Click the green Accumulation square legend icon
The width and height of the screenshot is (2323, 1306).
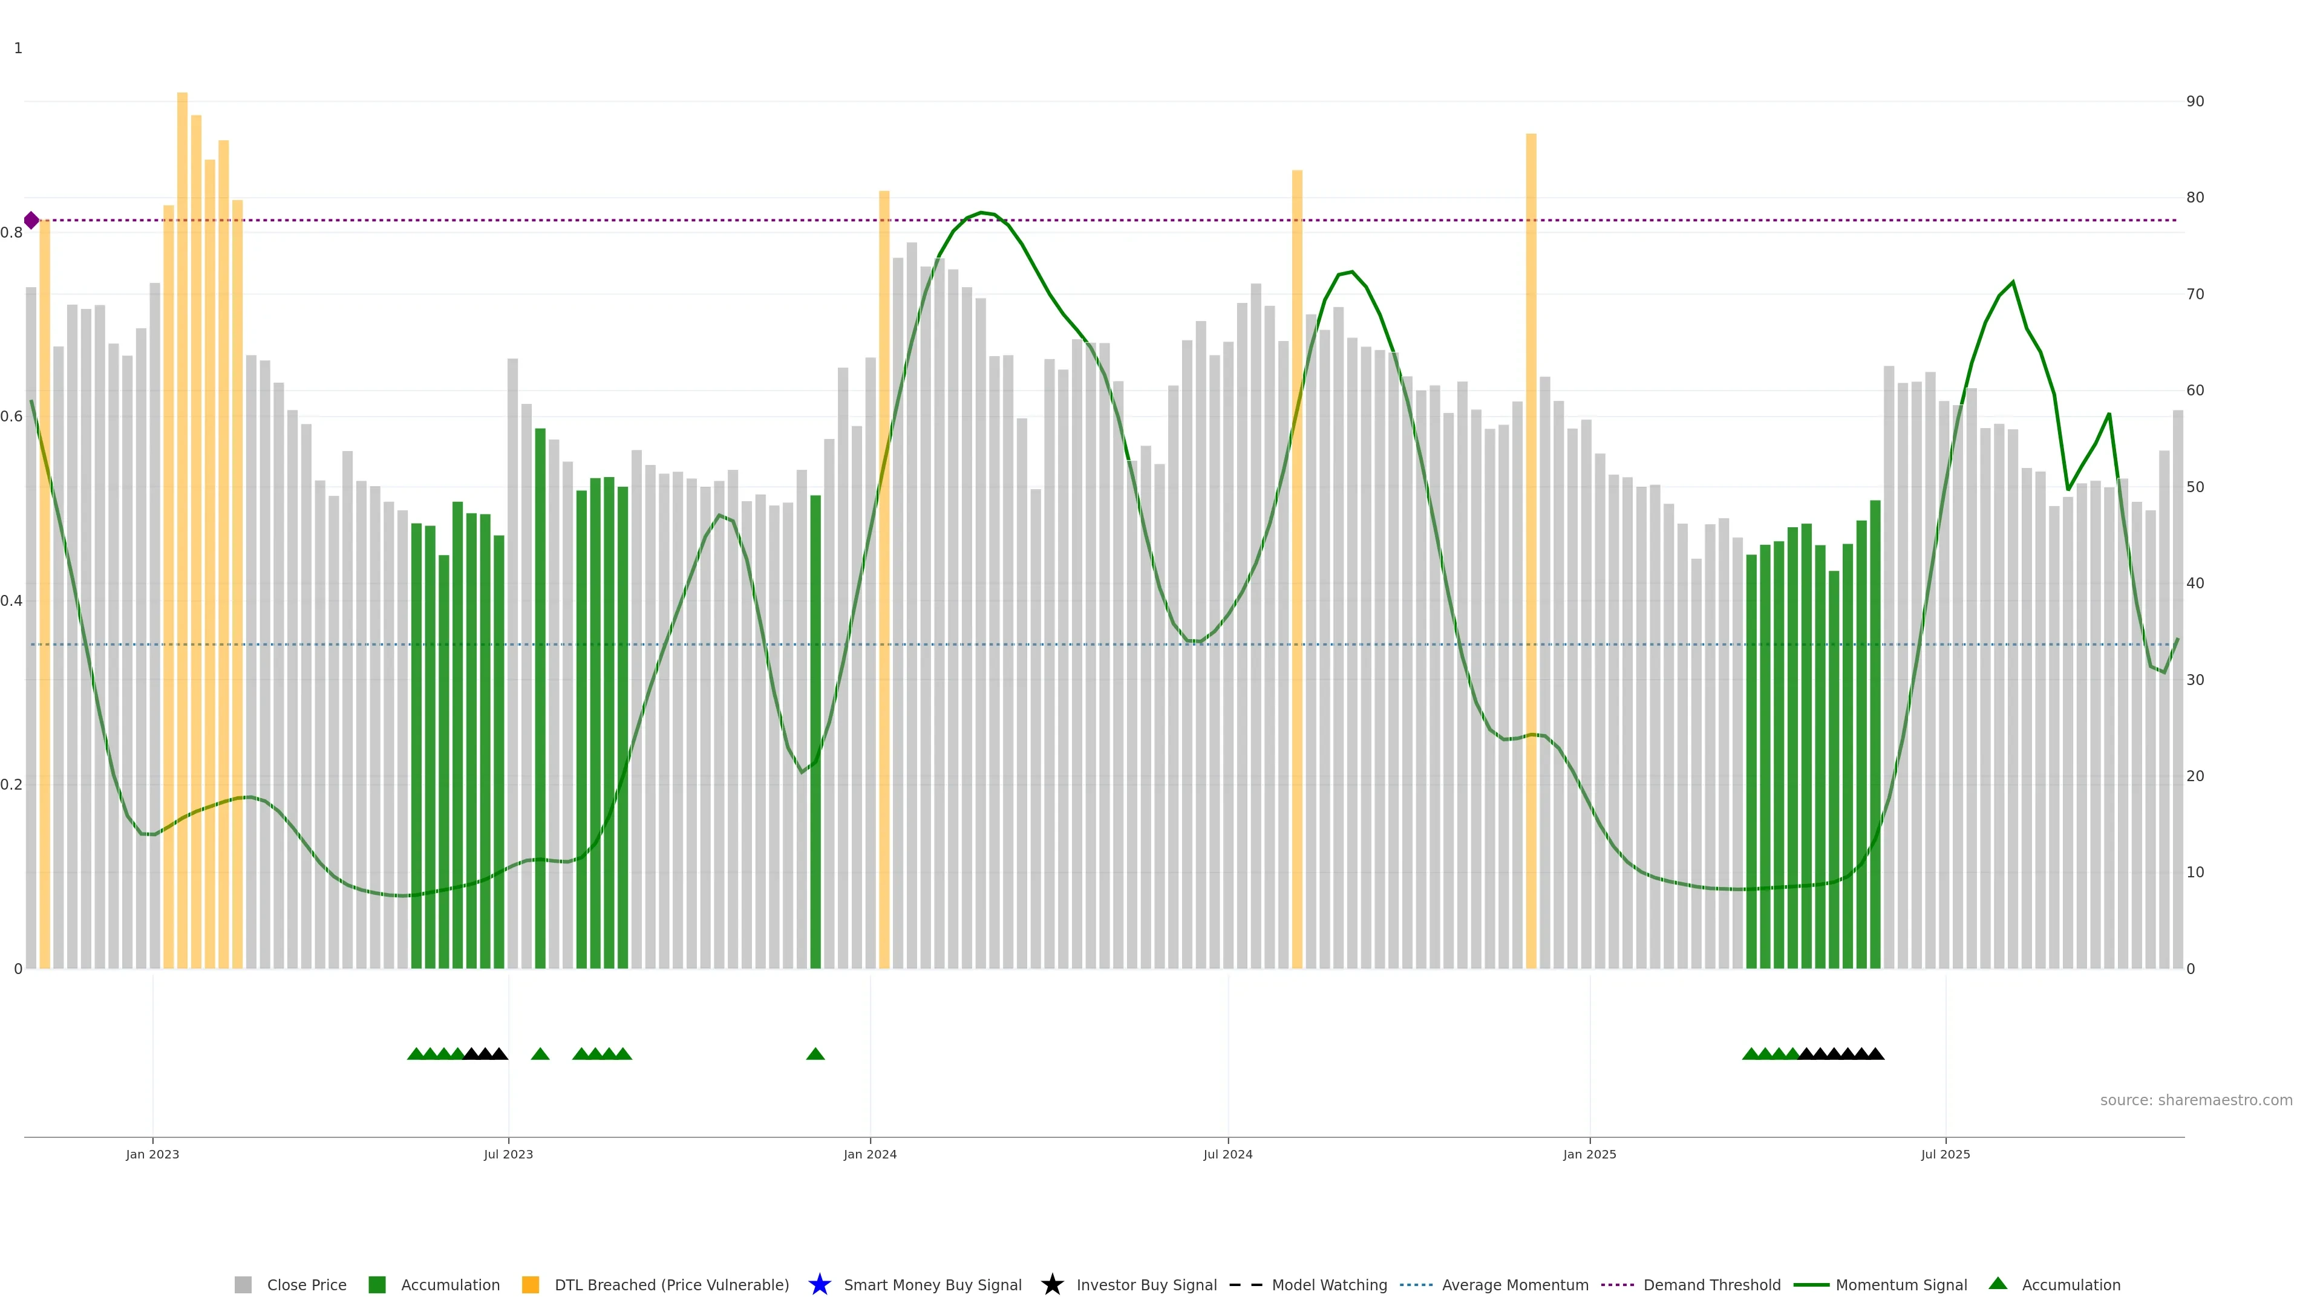coord(377,1284)
